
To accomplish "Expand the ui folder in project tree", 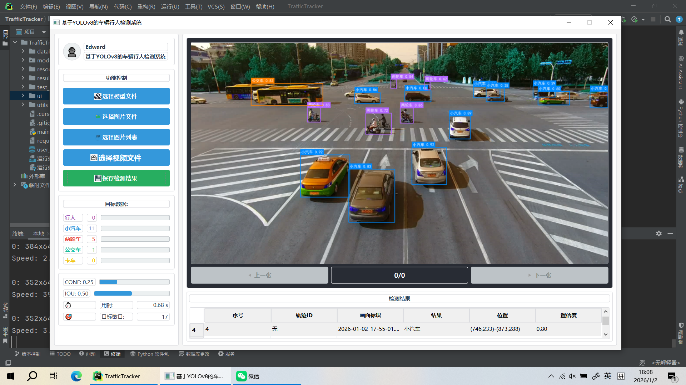I will (23, 96).
